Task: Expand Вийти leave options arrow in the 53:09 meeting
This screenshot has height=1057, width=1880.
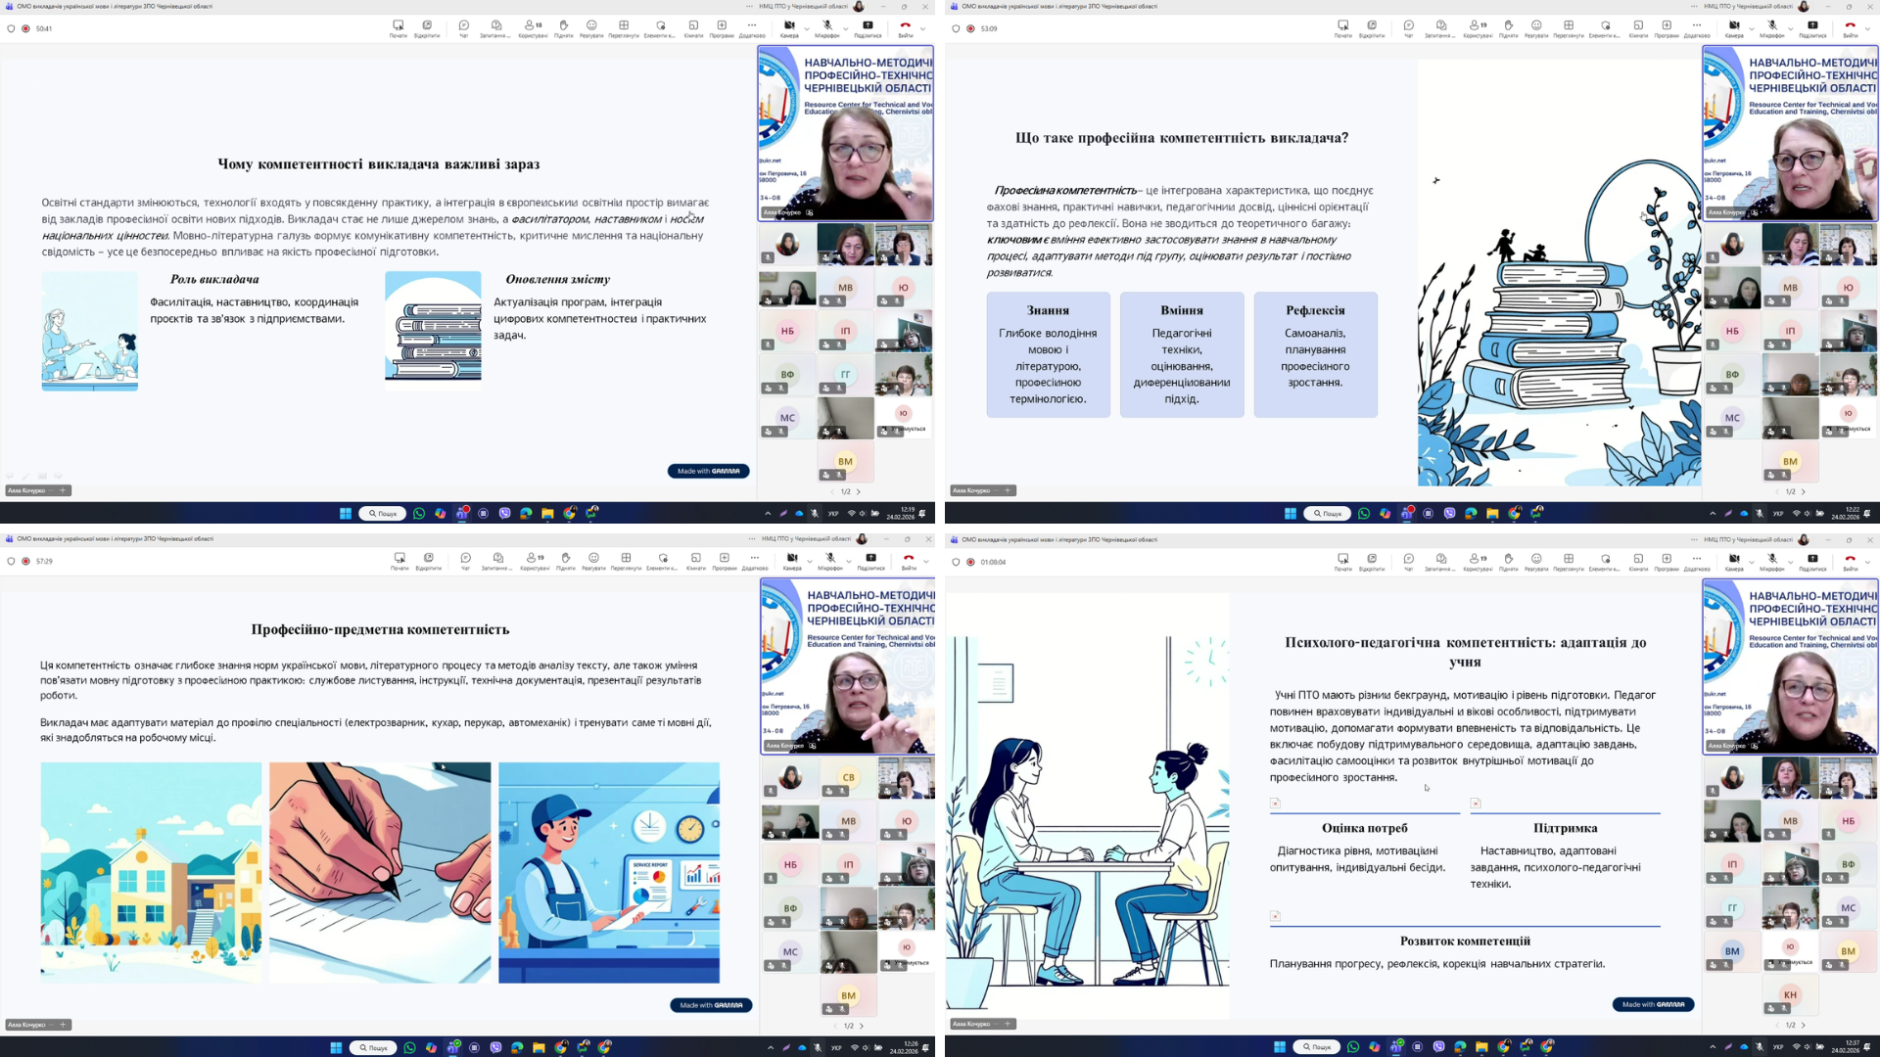Action: click(x=1867, y=28)
